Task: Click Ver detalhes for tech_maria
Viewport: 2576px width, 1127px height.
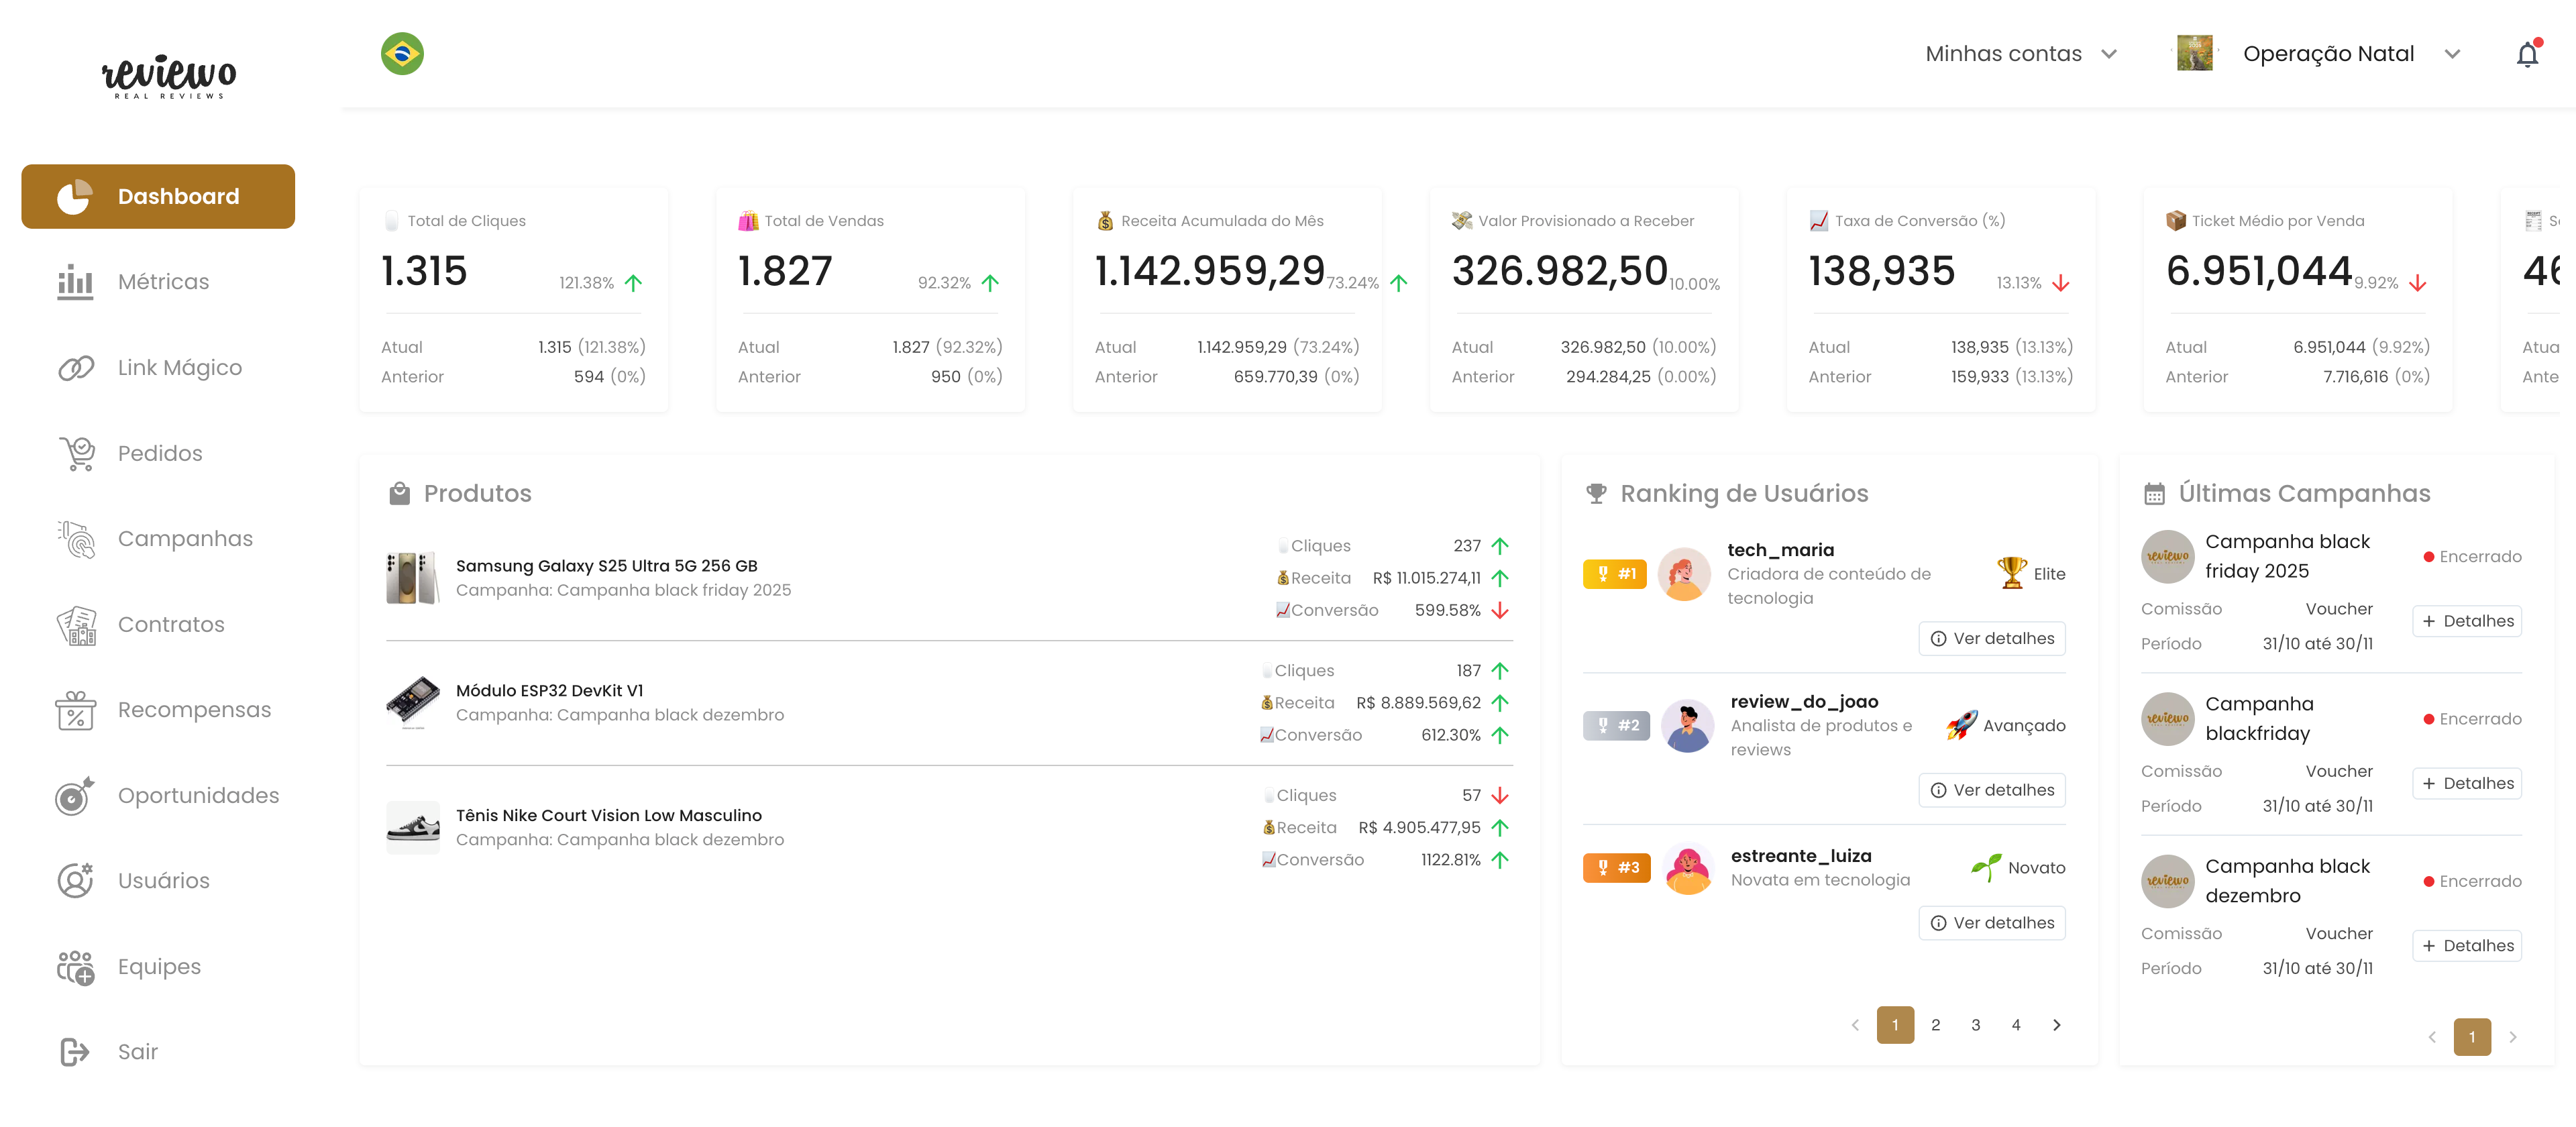Action: coord(1991,638)
